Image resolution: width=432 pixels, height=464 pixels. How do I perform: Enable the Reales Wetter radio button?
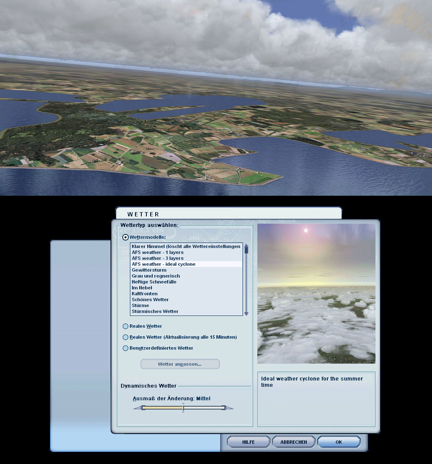point(125,326)
